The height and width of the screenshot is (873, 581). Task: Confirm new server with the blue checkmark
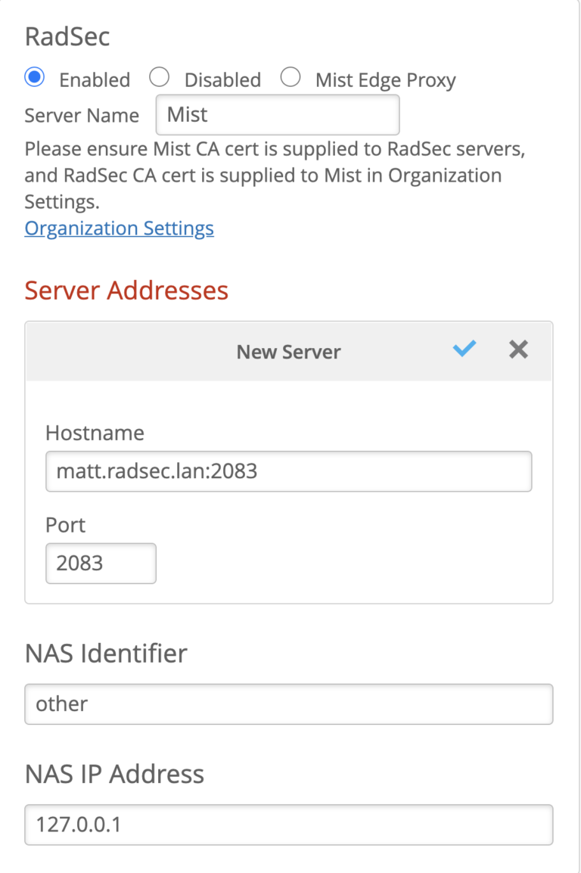pyautogui.click(x=464, y=349)
